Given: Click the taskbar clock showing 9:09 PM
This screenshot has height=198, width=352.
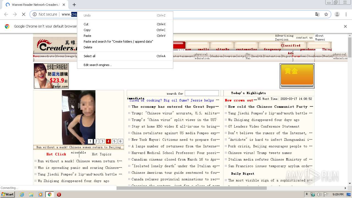Looking at the screenshot, I should coord(338,194).
